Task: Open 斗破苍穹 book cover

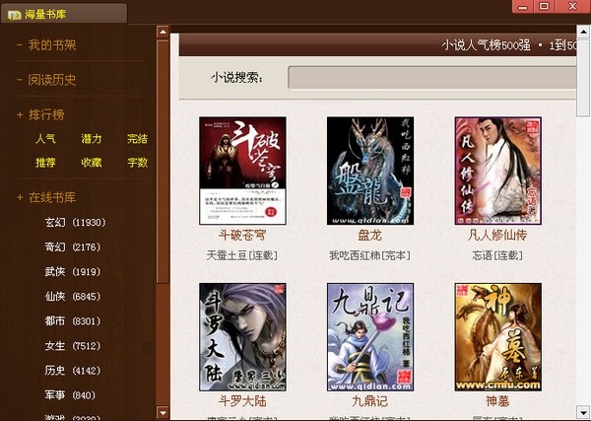Action: coord(242,171)
